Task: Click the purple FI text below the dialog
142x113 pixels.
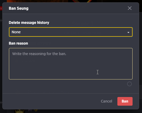Action: point(30,110)
